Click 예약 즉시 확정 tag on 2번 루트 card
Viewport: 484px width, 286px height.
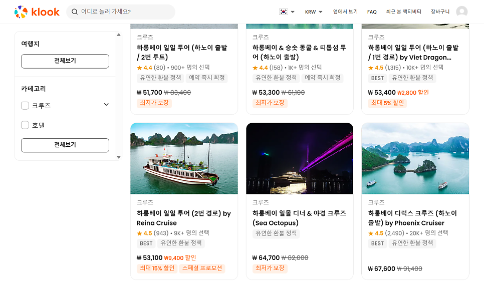click(207, 78)
